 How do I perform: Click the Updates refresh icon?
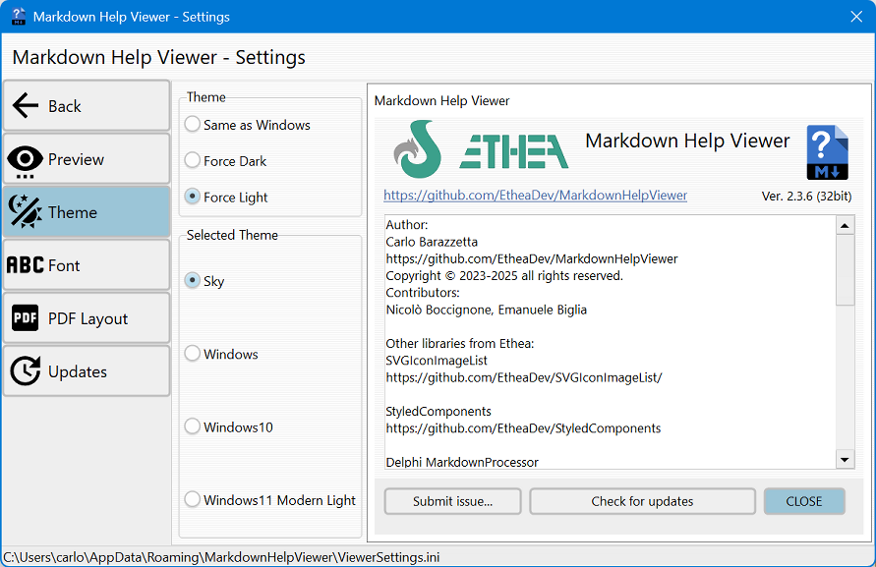click(26, 371)
